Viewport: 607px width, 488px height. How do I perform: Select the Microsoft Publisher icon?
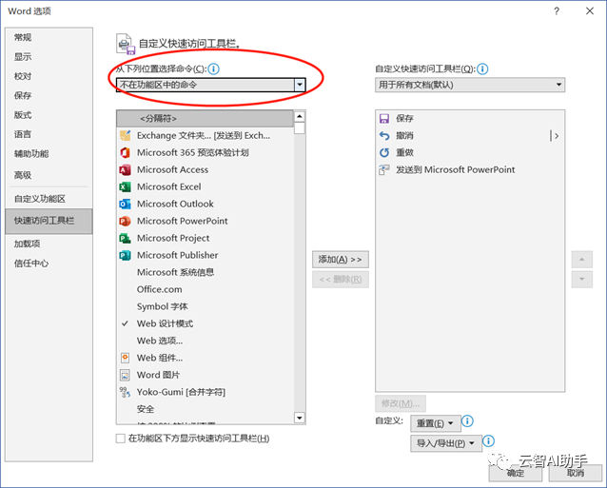pos(125,255)
